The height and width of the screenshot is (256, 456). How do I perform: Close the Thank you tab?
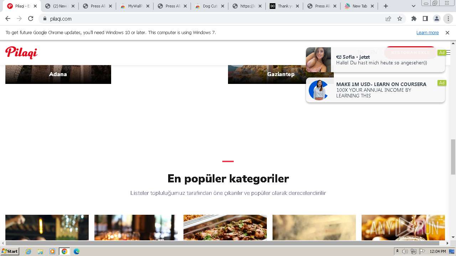(x=297, y=6)
